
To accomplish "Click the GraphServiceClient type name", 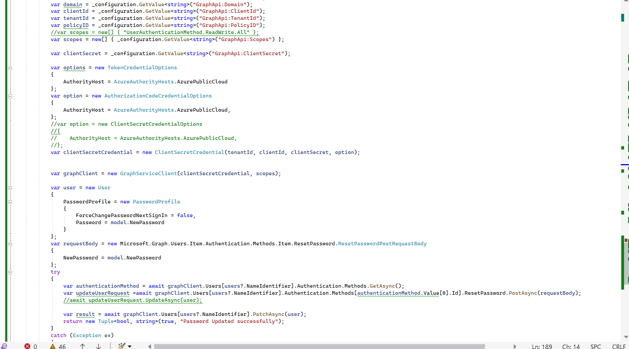I will (x=148, y=173).
